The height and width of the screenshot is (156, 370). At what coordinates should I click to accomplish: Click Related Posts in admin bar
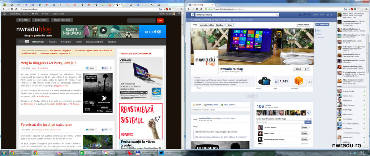(58, 14)
